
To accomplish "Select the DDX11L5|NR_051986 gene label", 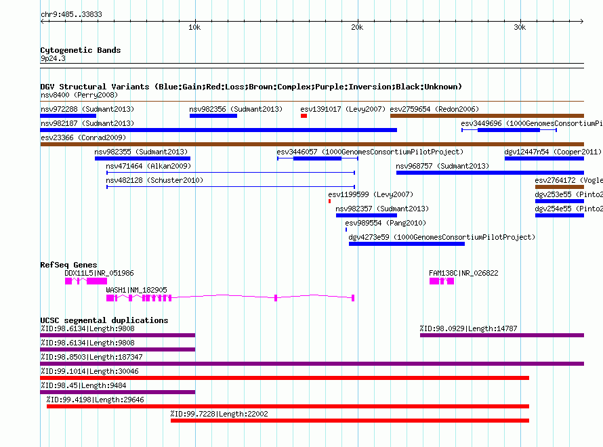I will tap(99, 273).
